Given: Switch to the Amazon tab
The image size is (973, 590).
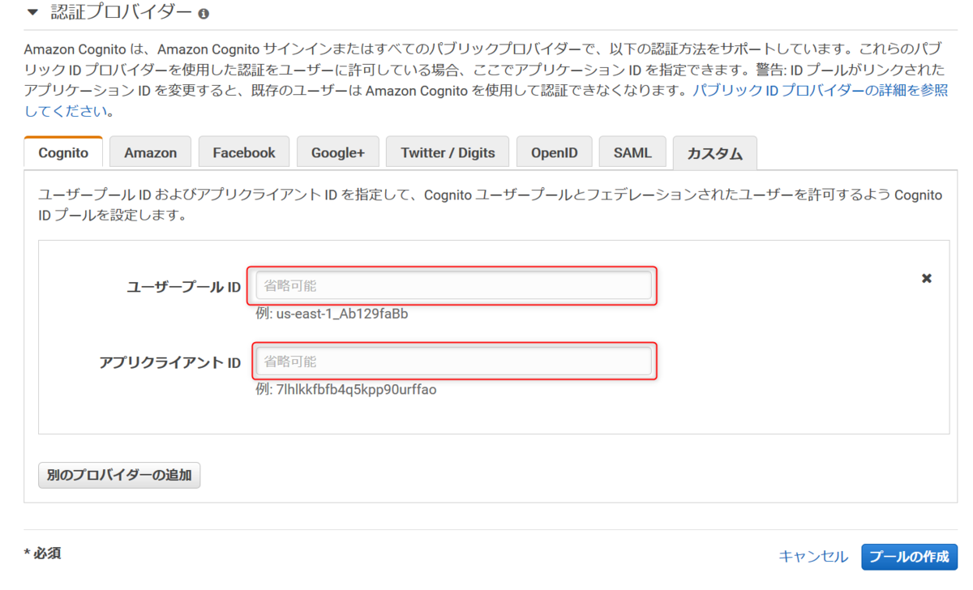Looking at the screenshot, I should [x=150, y=152].
